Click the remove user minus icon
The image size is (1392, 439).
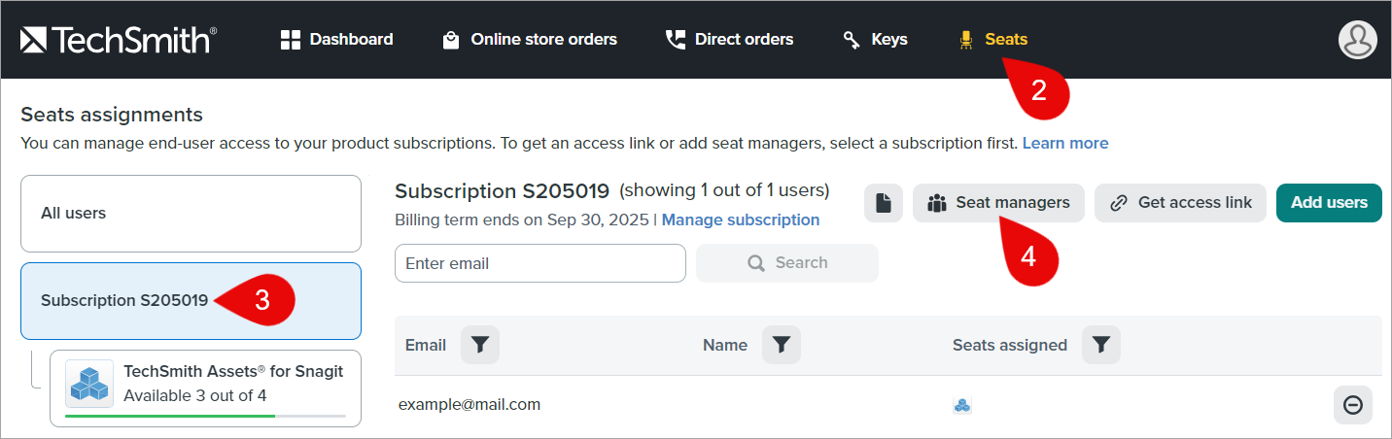click(1352, 405)
